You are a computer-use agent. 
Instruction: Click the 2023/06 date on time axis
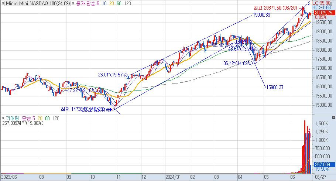click(x=9, y=177)
